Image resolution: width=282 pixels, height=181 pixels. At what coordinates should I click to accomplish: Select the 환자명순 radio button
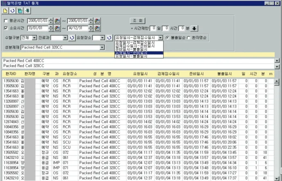(x=189, y=38)
